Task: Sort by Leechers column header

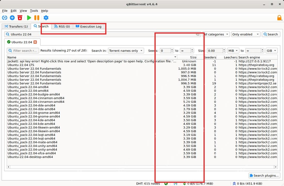Action: pos(227,57)
